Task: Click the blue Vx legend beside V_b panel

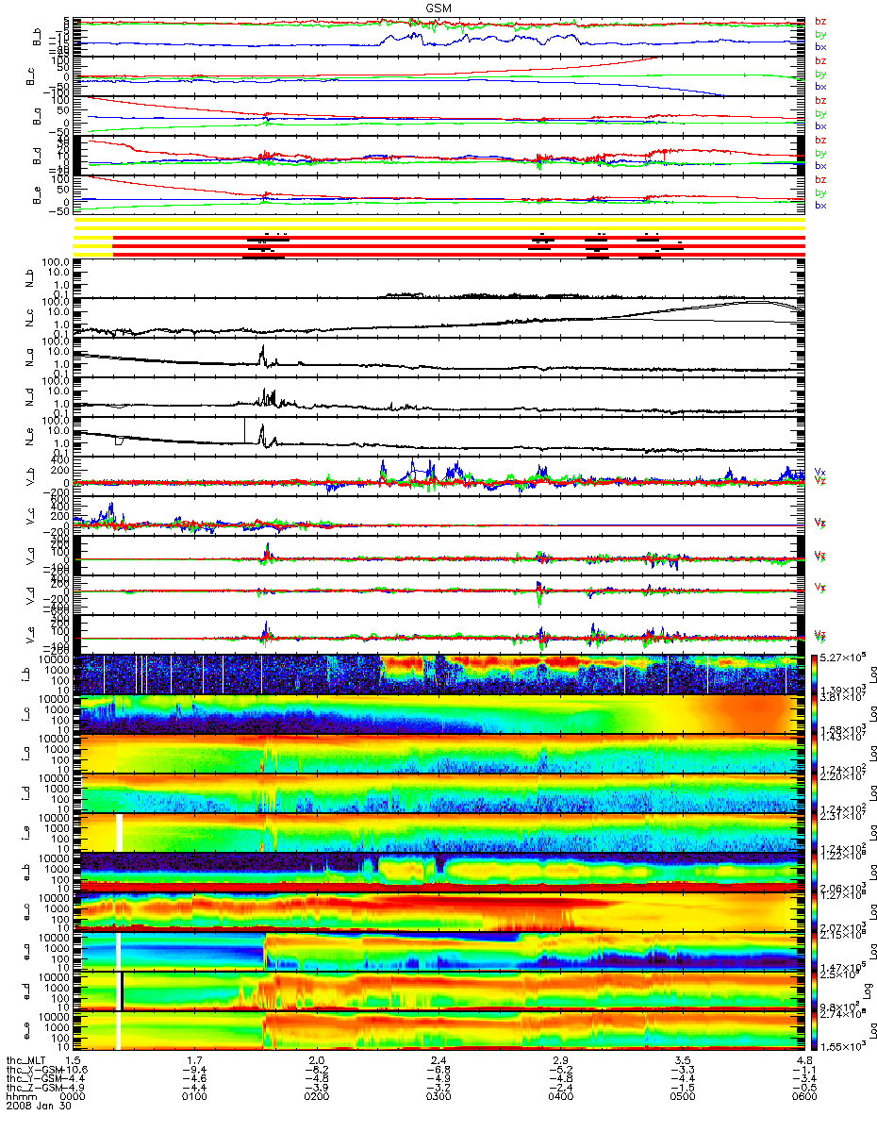Action: [x=820, y=472]
